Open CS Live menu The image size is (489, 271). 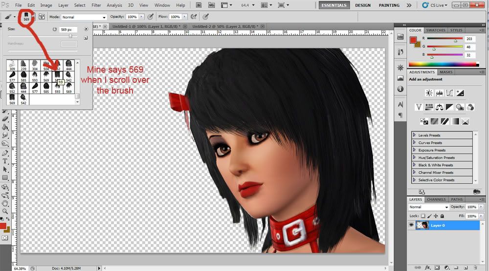tap(435, 5)
